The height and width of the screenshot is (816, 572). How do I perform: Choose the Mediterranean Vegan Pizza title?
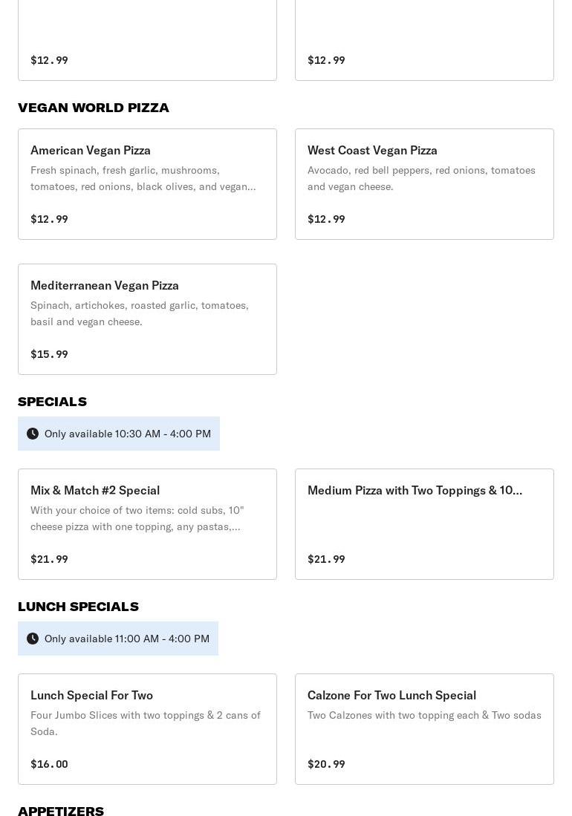[x=105, y=285]
